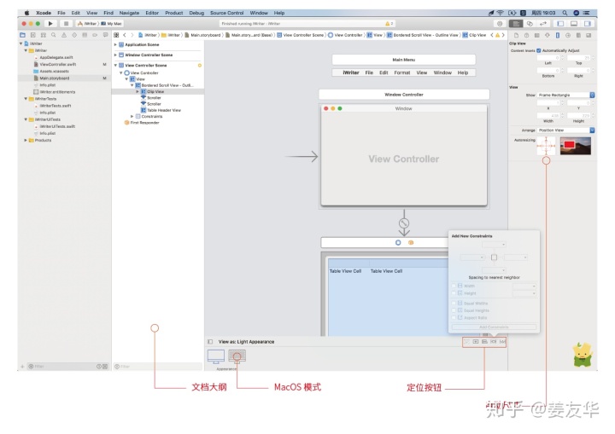Go forward in editor history
The width and height of the screenshot is (615, 434).
point(132,35)
